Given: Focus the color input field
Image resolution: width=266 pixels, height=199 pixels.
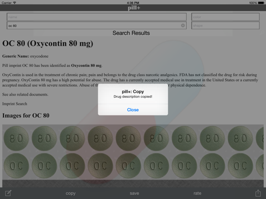Looking at the screenshot, I should [226, 17].
